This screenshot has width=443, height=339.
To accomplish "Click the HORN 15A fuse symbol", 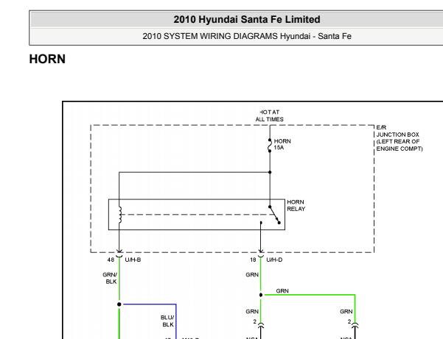I will (270, 146).
